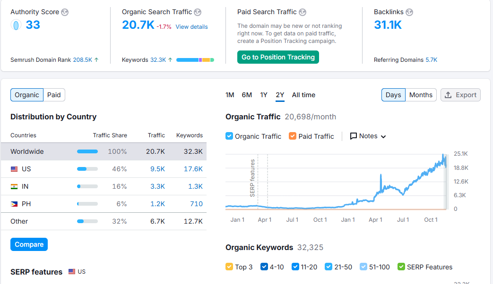Select the 1Y time range

point(264,95)
